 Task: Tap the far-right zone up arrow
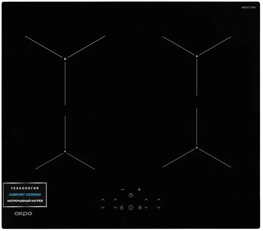point(159,200)
